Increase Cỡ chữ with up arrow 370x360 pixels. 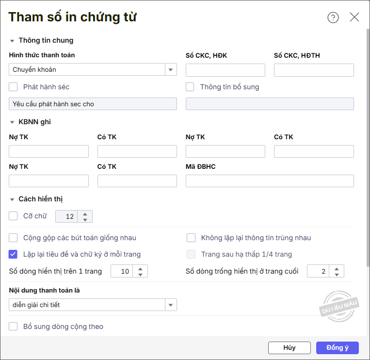[x=85, y=213]
